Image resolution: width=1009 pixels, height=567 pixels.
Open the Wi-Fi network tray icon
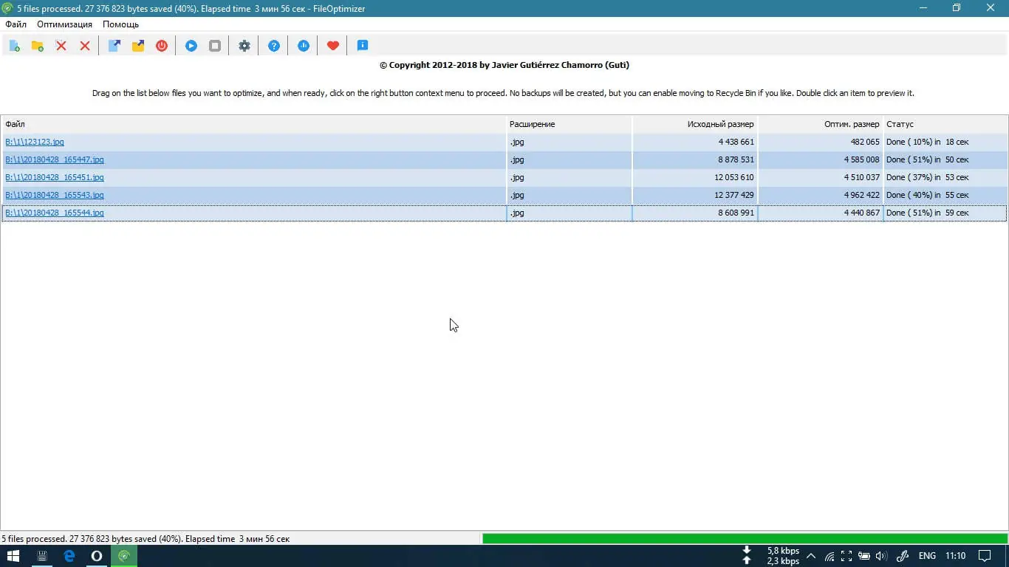tap(830, 556)
